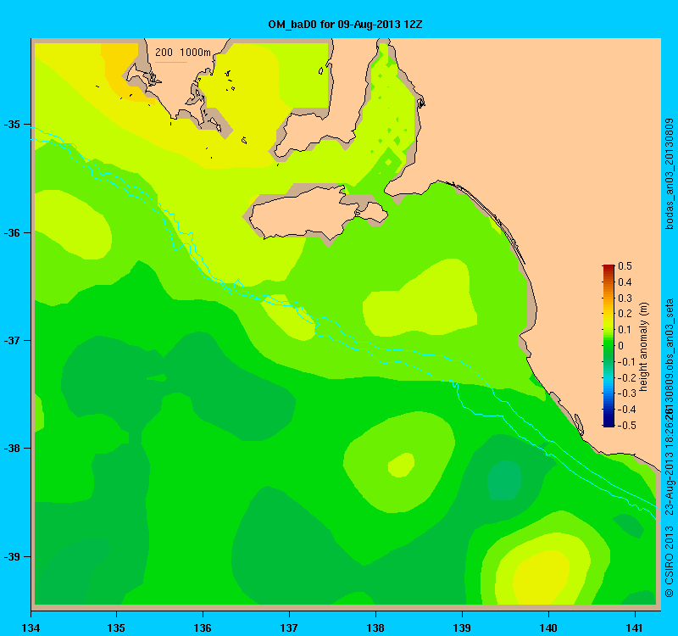Viewport: 678px width, 636px height.
Task: Click the -0.5 color bar label
Action: click(x=625, y=426)
